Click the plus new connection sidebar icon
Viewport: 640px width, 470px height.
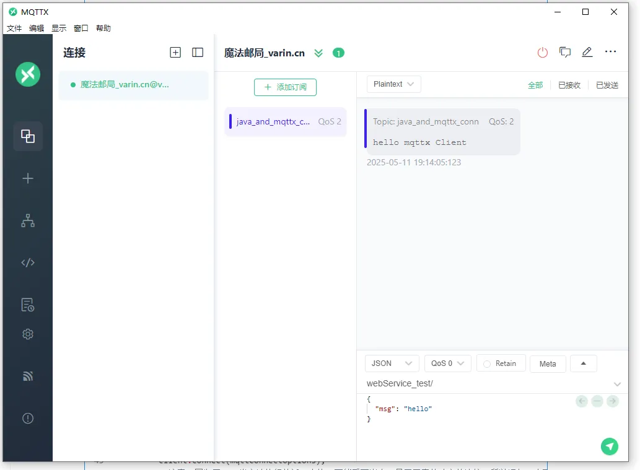[x=28, y=178]
